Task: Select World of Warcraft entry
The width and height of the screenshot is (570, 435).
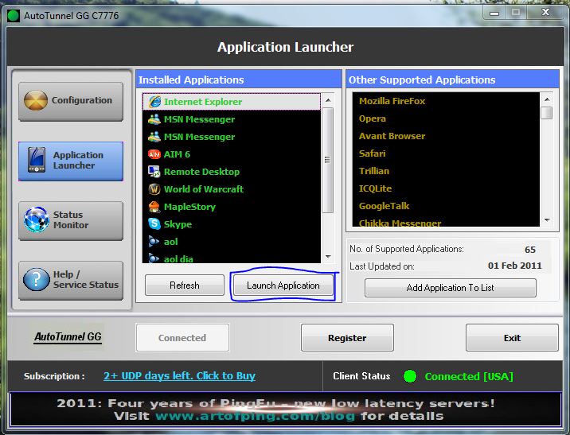Action: point(232,188)
